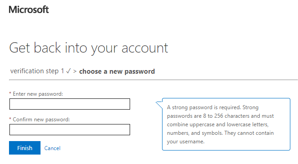Click the strong password requirements tooltip box

coord(226,124)
